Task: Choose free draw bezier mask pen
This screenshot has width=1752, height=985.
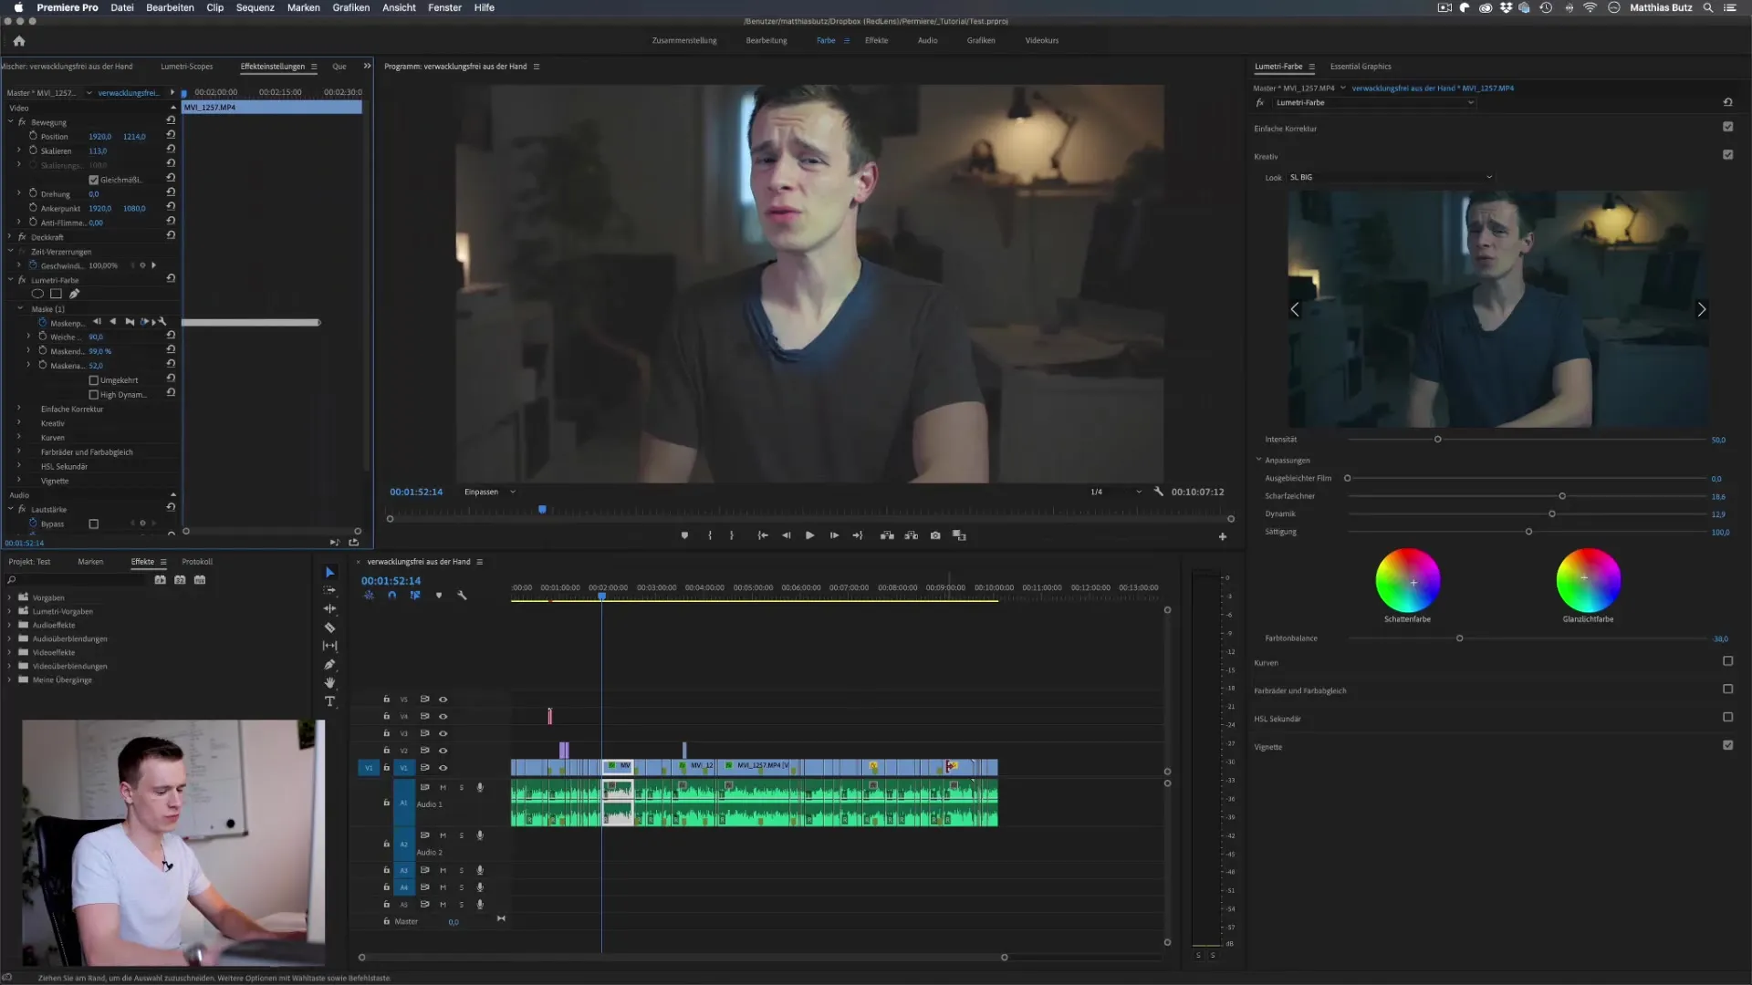Action: 74,294
